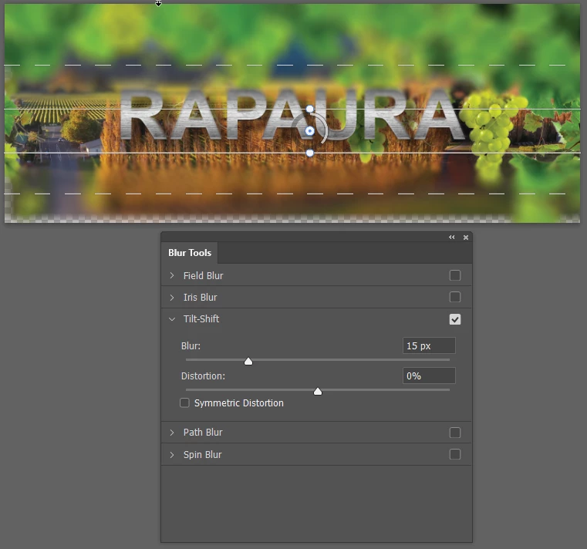The height and width of the screenshot is (549, 587).
Task: Collapse the Tilt-Shift section
Action: 172,319
